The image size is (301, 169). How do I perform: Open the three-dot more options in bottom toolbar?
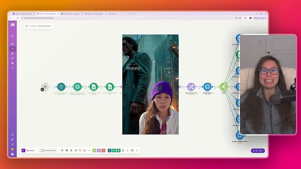(x=89, y=150)
